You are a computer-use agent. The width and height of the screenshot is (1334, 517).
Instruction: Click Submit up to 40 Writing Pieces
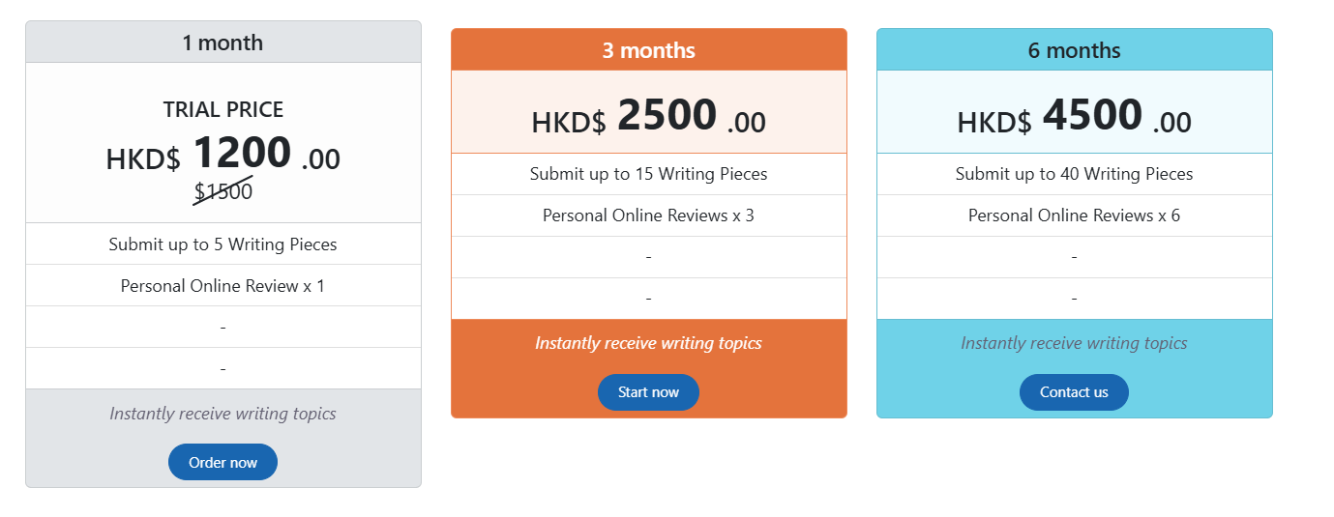(x=1075, y=174)
